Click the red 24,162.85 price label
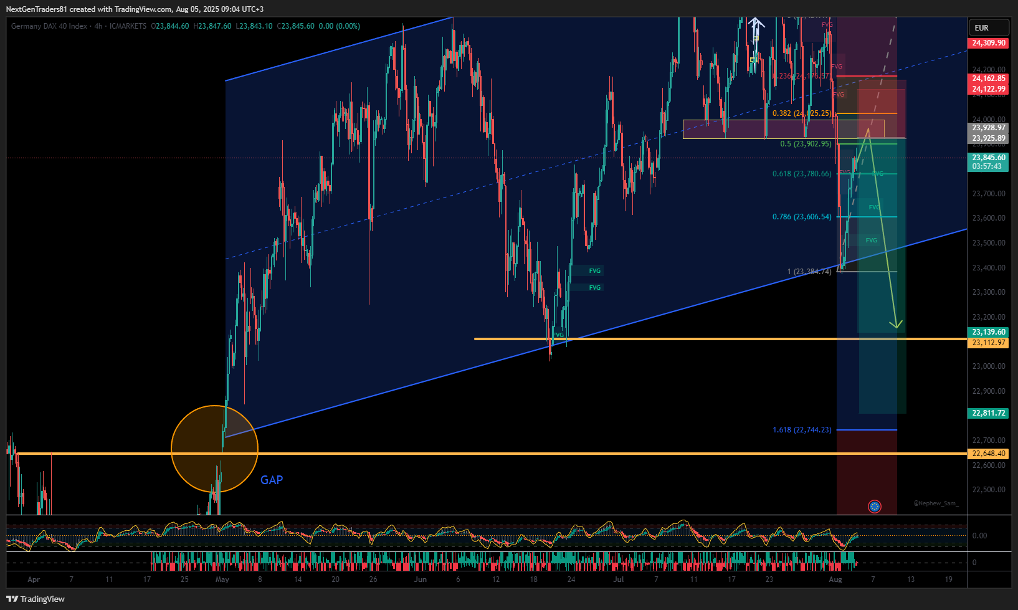This screenshot has height=610, width=1018. 989,79
